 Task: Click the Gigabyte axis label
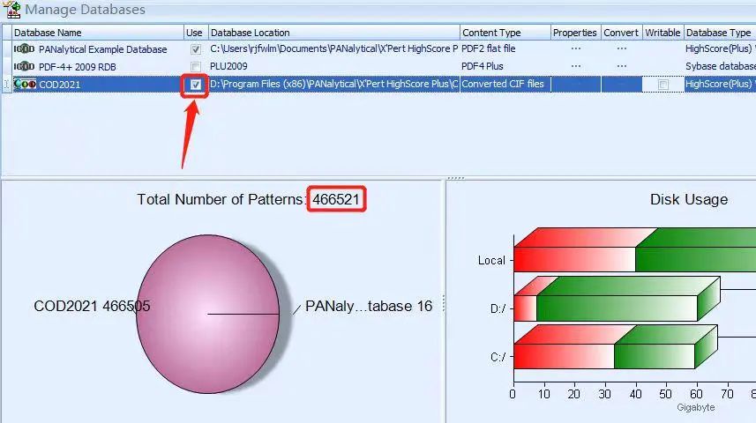pyautogui.click(x=696, y=407)
